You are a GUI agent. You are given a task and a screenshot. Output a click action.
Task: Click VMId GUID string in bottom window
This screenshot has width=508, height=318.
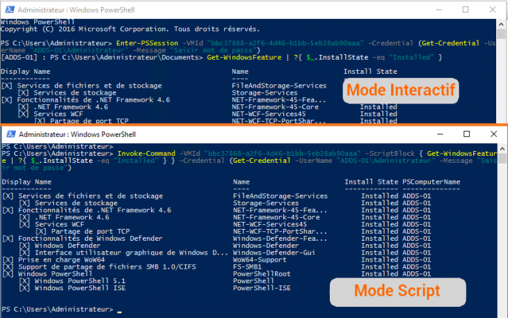tap(284, 154)
